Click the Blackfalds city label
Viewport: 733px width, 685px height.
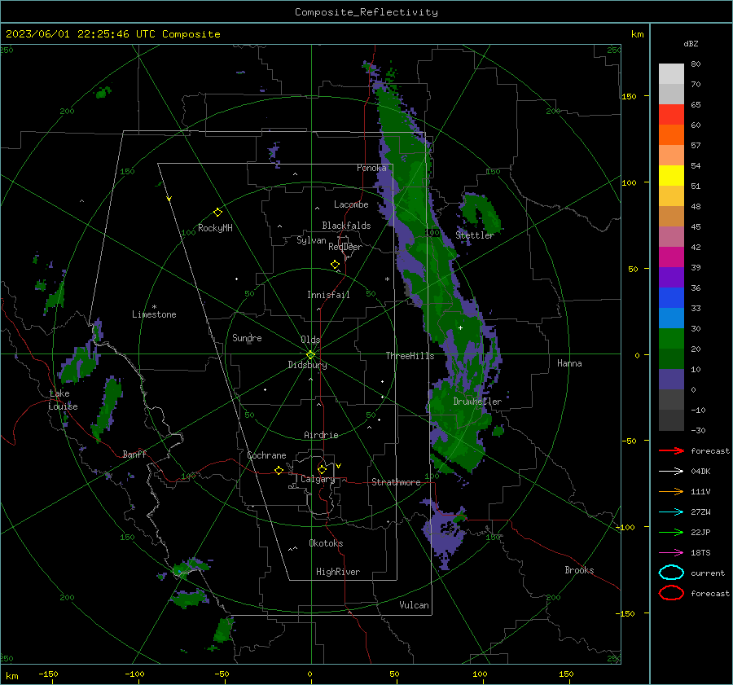pos(346,226)
